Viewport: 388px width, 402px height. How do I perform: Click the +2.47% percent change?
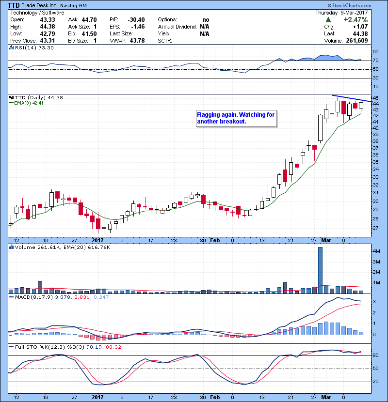[x=356, y=20]
